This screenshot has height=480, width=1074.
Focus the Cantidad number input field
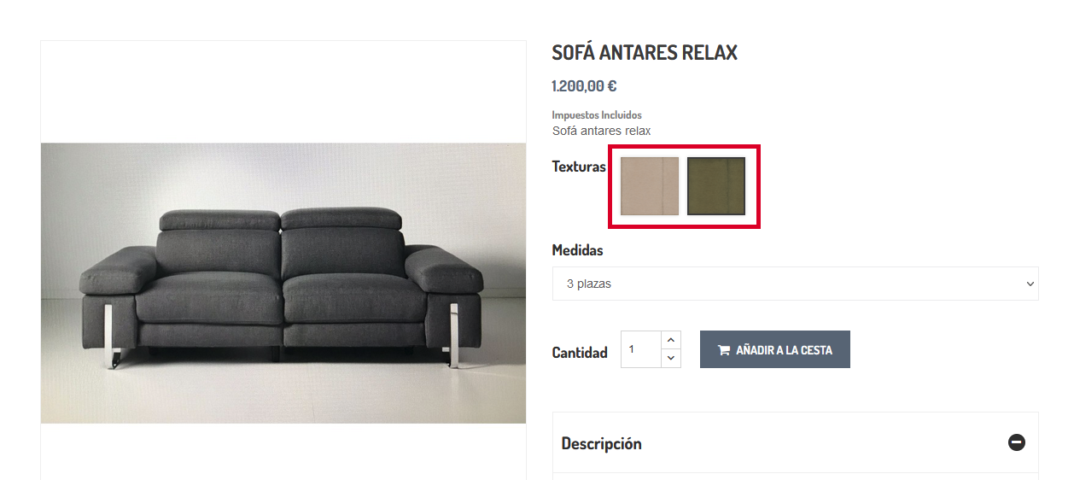(x=641, y=349)
